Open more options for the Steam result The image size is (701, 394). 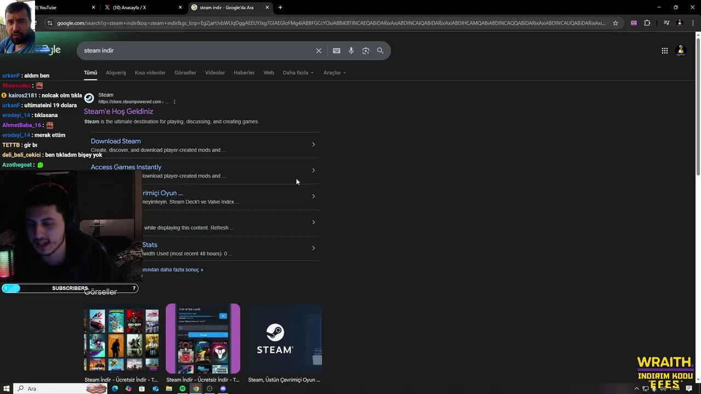pos(174,102)
